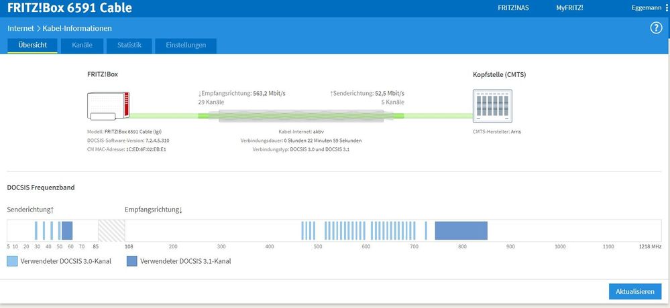Click the 'Kabel-Internet: aktiv' status text
This screenshot has width=670, height=308.
[x=301, y=132]
